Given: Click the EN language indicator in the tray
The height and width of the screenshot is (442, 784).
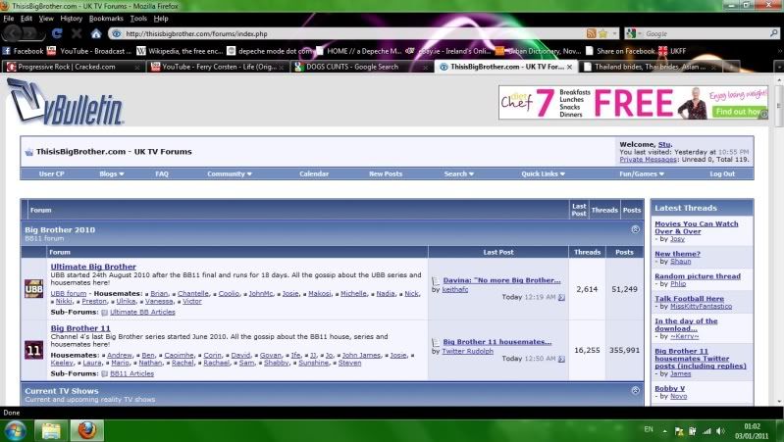Looking at the screenshot, I should coord(649,429).
